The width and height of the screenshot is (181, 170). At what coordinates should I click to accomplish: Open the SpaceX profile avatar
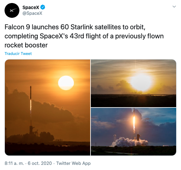click(x=12, y=10)
